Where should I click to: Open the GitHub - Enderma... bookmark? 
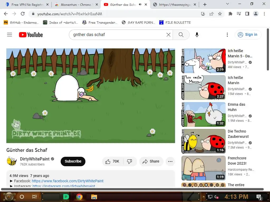pyautogui.click(x=21, y=23)
